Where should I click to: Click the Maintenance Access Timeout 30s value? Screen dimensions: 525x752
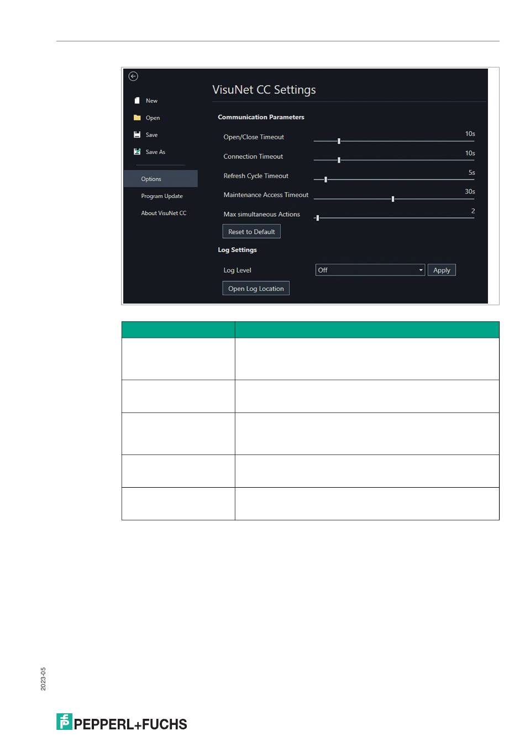pos(470,191)
